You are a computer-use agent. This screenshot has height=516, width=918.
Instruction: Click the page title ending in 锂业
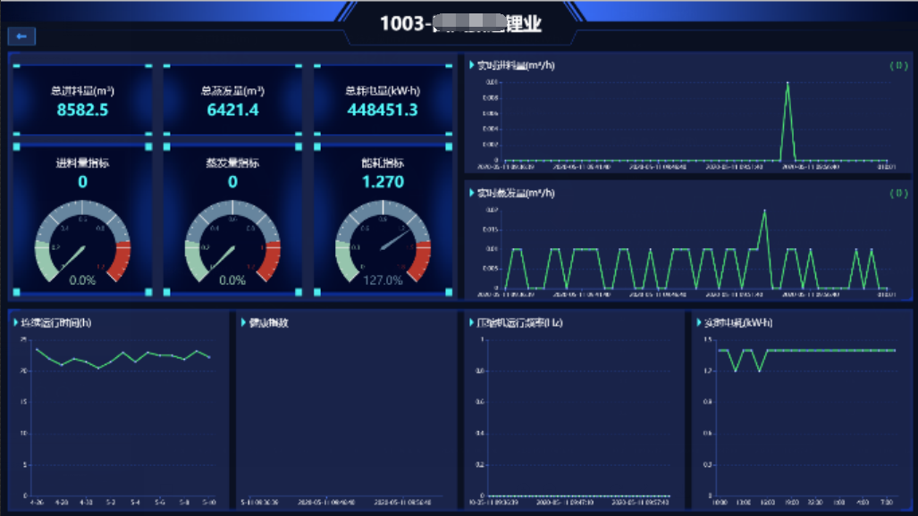pos(460,23)
